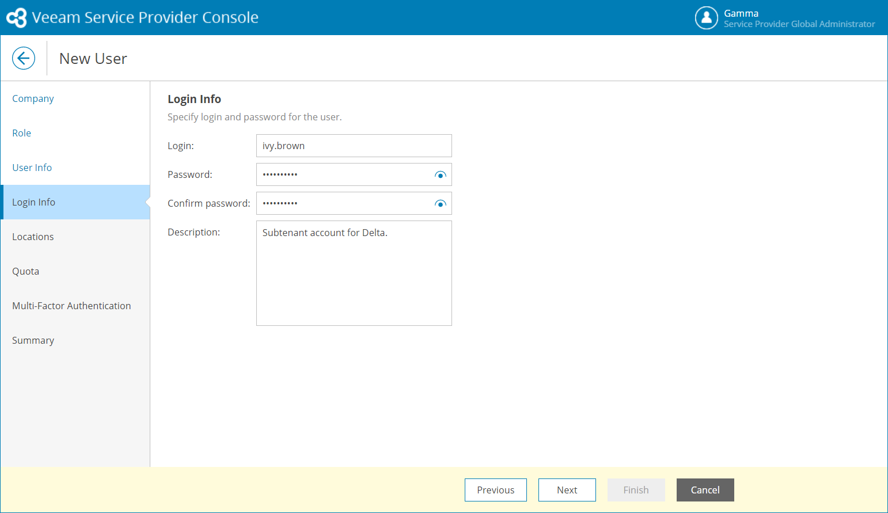
Task: Open the Gamma user avatar icon
Action: (x=706, y=18)
